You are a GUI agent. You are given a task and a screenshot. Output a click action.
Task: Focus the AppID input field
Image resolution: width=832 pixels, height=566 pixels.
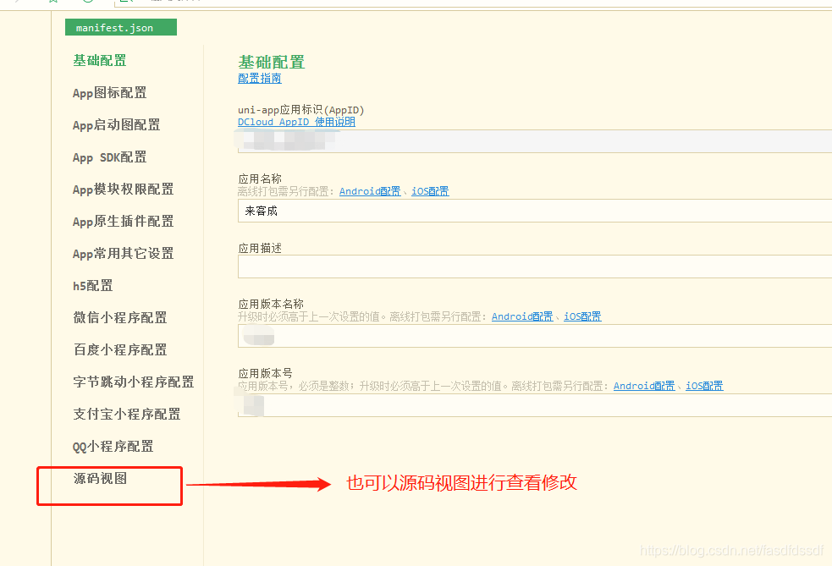535,141
